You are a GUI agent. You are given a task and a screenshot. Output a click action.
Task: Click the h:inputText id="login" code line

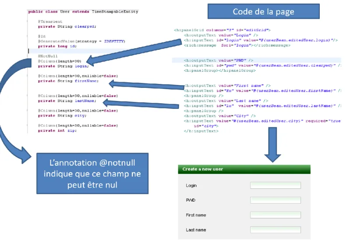[x=261, y=40]
